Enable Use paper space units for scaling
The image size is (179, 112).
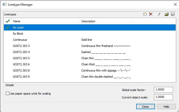[8, 94]
